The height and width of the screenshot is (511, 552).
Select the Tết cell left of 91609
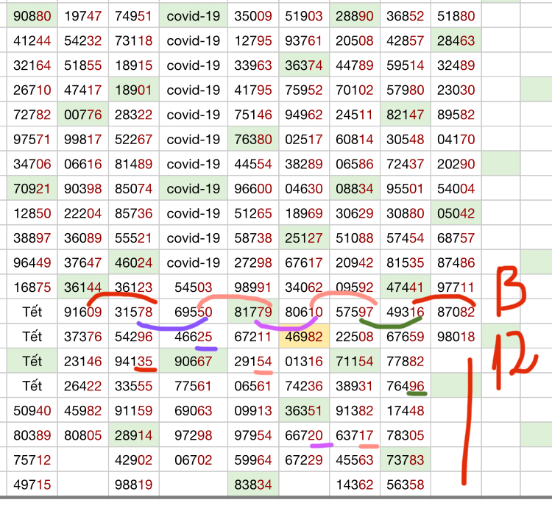32,312
